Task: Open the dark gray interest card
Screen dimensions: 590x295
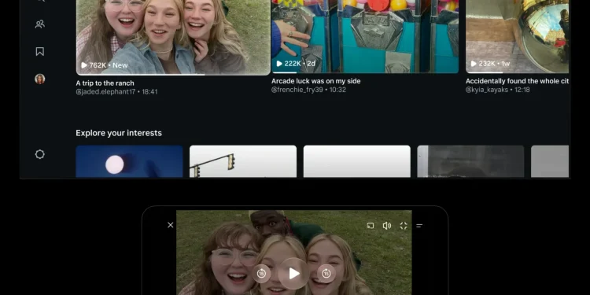Action: (470, 161)
